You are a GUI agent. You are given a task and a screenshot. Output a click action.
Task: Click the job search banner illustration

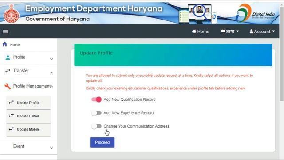point(198,14)
